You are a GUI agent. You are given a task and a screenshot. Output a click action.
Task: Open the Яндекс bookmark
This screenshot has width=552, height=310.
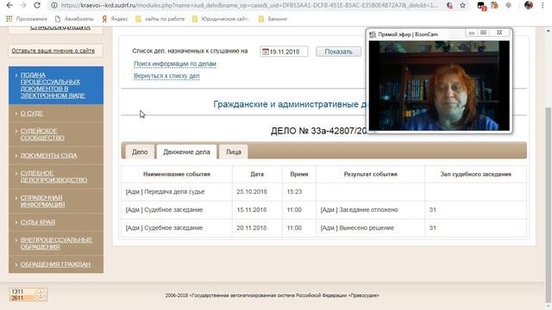pyautogui.click(x=115, y=19)
